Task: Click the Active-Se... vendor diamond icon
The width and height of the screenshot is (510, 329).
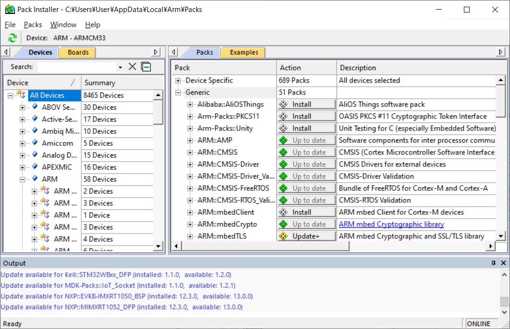Action: point(35,119)
